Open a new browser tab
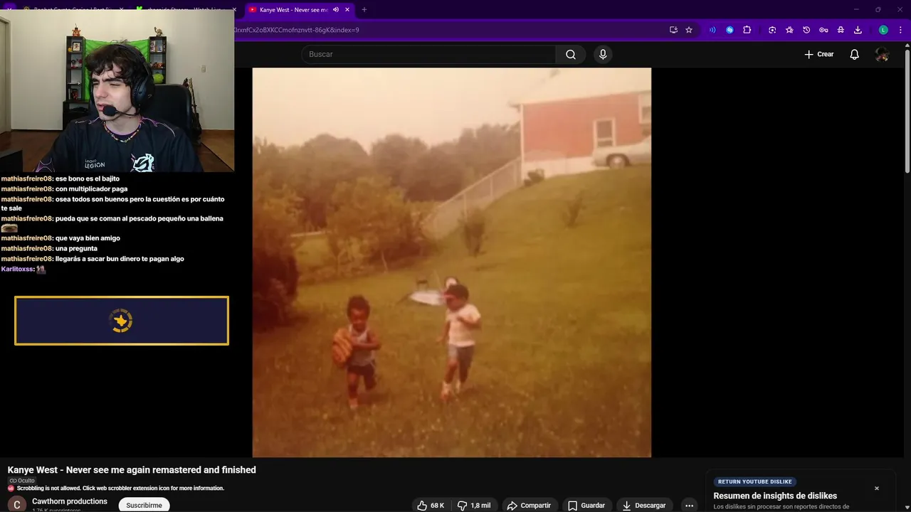The image size is (911, 512). click(364, 10)
